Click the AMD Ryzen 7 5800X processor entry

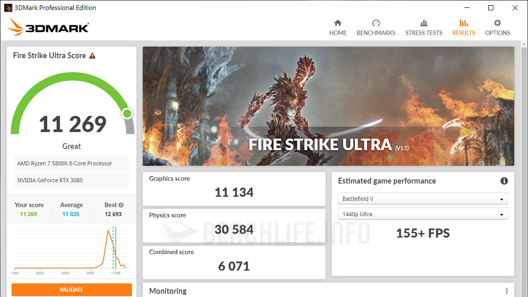pos(71,163)
